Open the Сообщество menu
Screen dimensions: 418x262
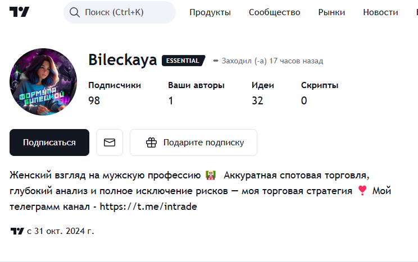[274, 12]
